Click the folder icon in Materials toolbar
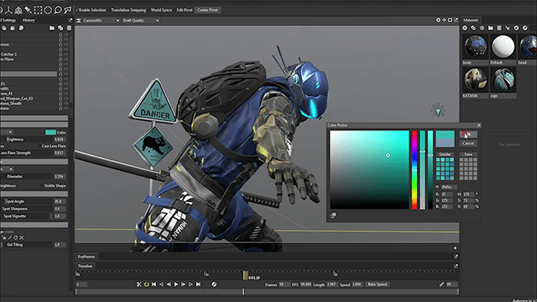The height and width of the screenshot is (302, 537). [x=491, y=28]
